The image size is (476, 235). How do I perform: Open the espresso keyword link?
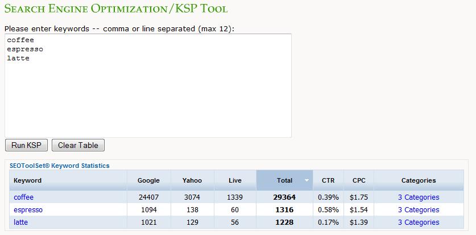(x=28, y=210)
